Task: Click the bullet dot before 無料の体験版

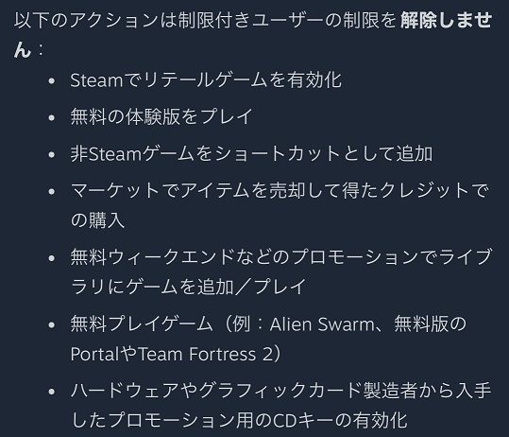Action: [51, 117]
